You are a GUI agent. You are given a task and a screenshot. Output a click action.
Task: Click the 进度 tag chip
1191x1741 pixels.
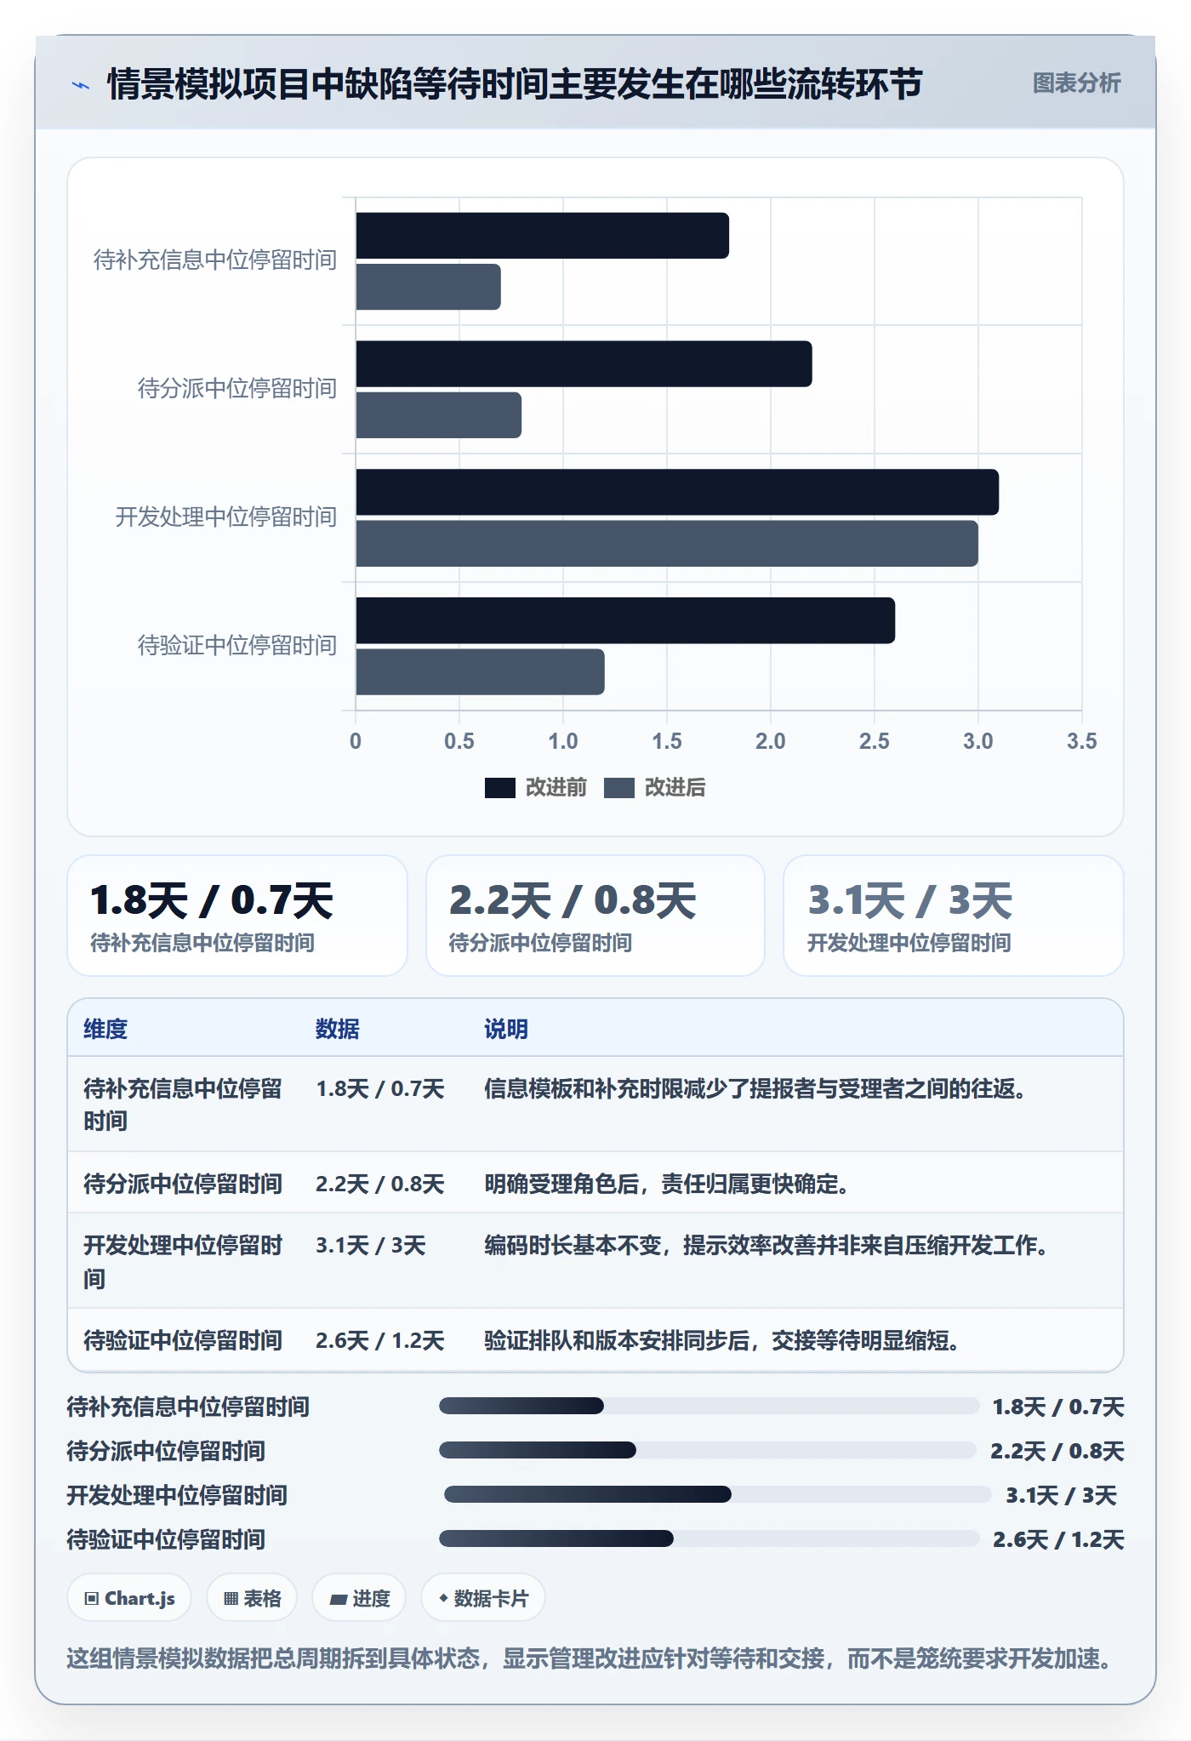click(x=359, y=1598)
